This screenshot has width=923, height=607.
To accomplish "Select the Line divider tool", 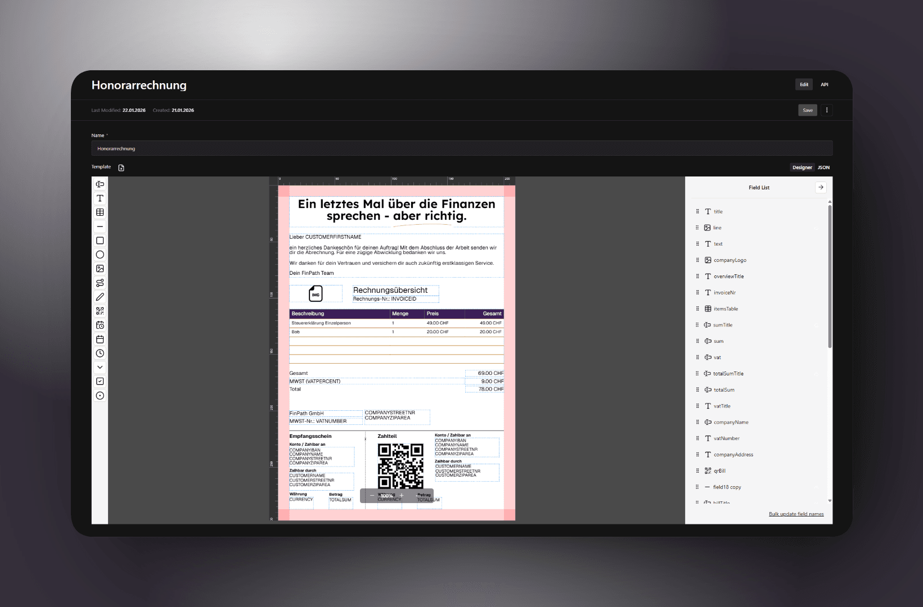I will pyautogui.click(x=100, y=226).
